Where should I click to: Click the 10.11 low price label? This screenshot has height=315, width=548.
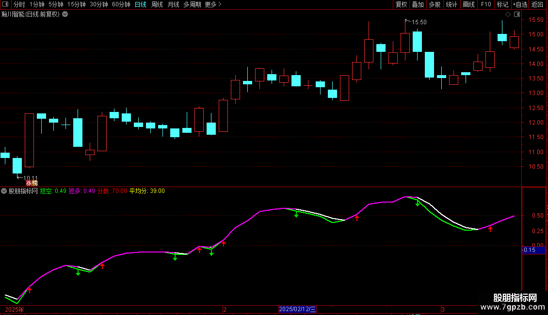pyautogui.click(x=31, y=178)
